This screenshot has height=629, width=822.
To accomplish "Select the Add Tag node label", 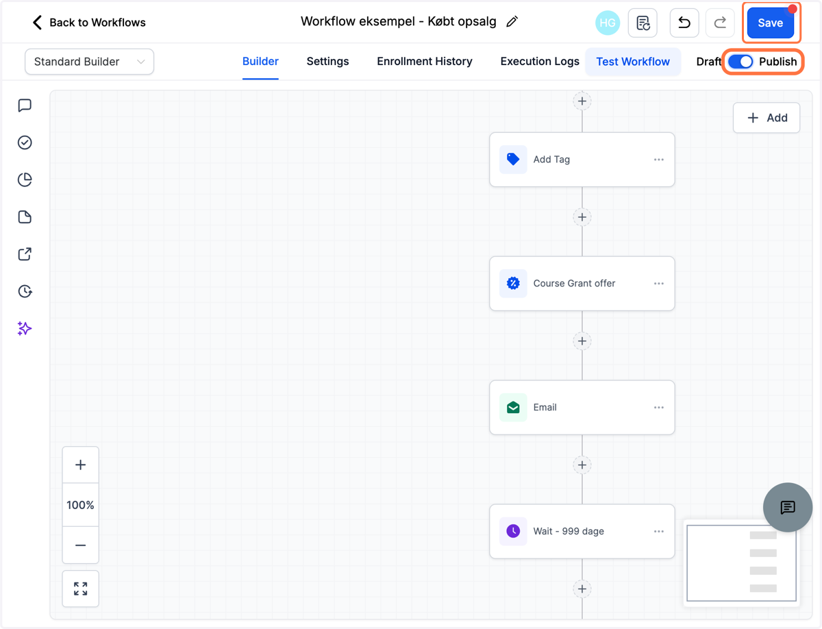I will click(551, 160).
